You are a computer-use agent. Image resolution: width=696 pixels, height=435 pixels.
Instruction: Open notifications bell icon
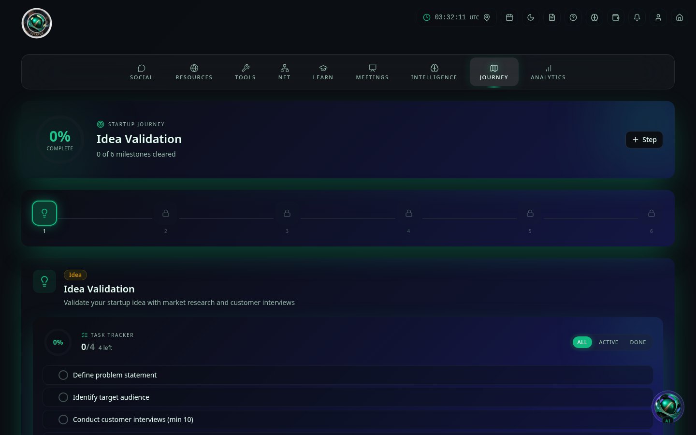tap(637, 17)
